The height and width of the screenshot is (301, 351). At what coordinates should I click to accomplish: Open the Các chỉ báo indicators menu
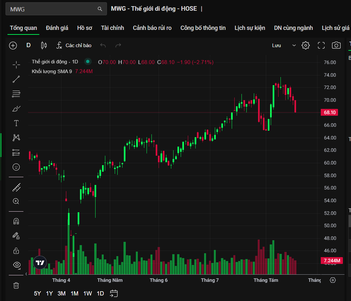pos(74,46)
